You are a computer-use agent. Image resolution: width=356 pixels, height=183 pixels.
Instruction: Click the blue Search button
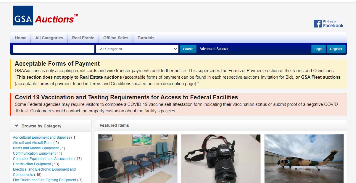click(188, 49)
